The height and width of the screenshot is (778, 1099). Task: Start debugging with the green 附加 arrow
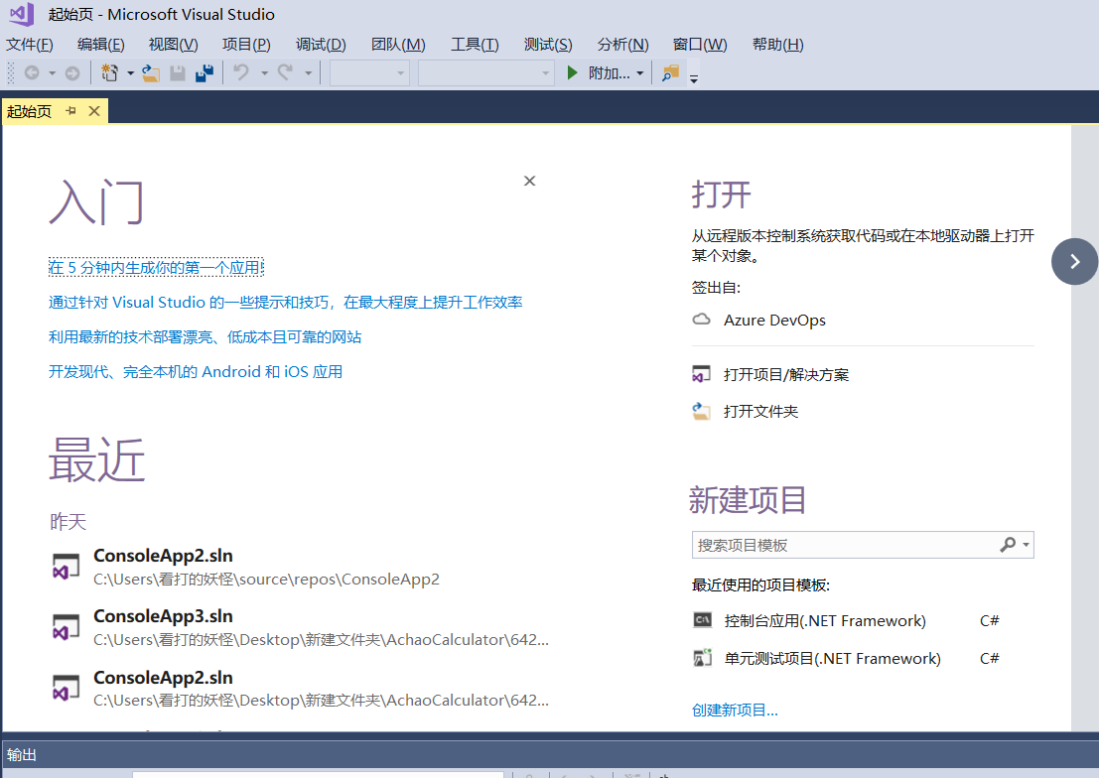[x=572, y=72]
